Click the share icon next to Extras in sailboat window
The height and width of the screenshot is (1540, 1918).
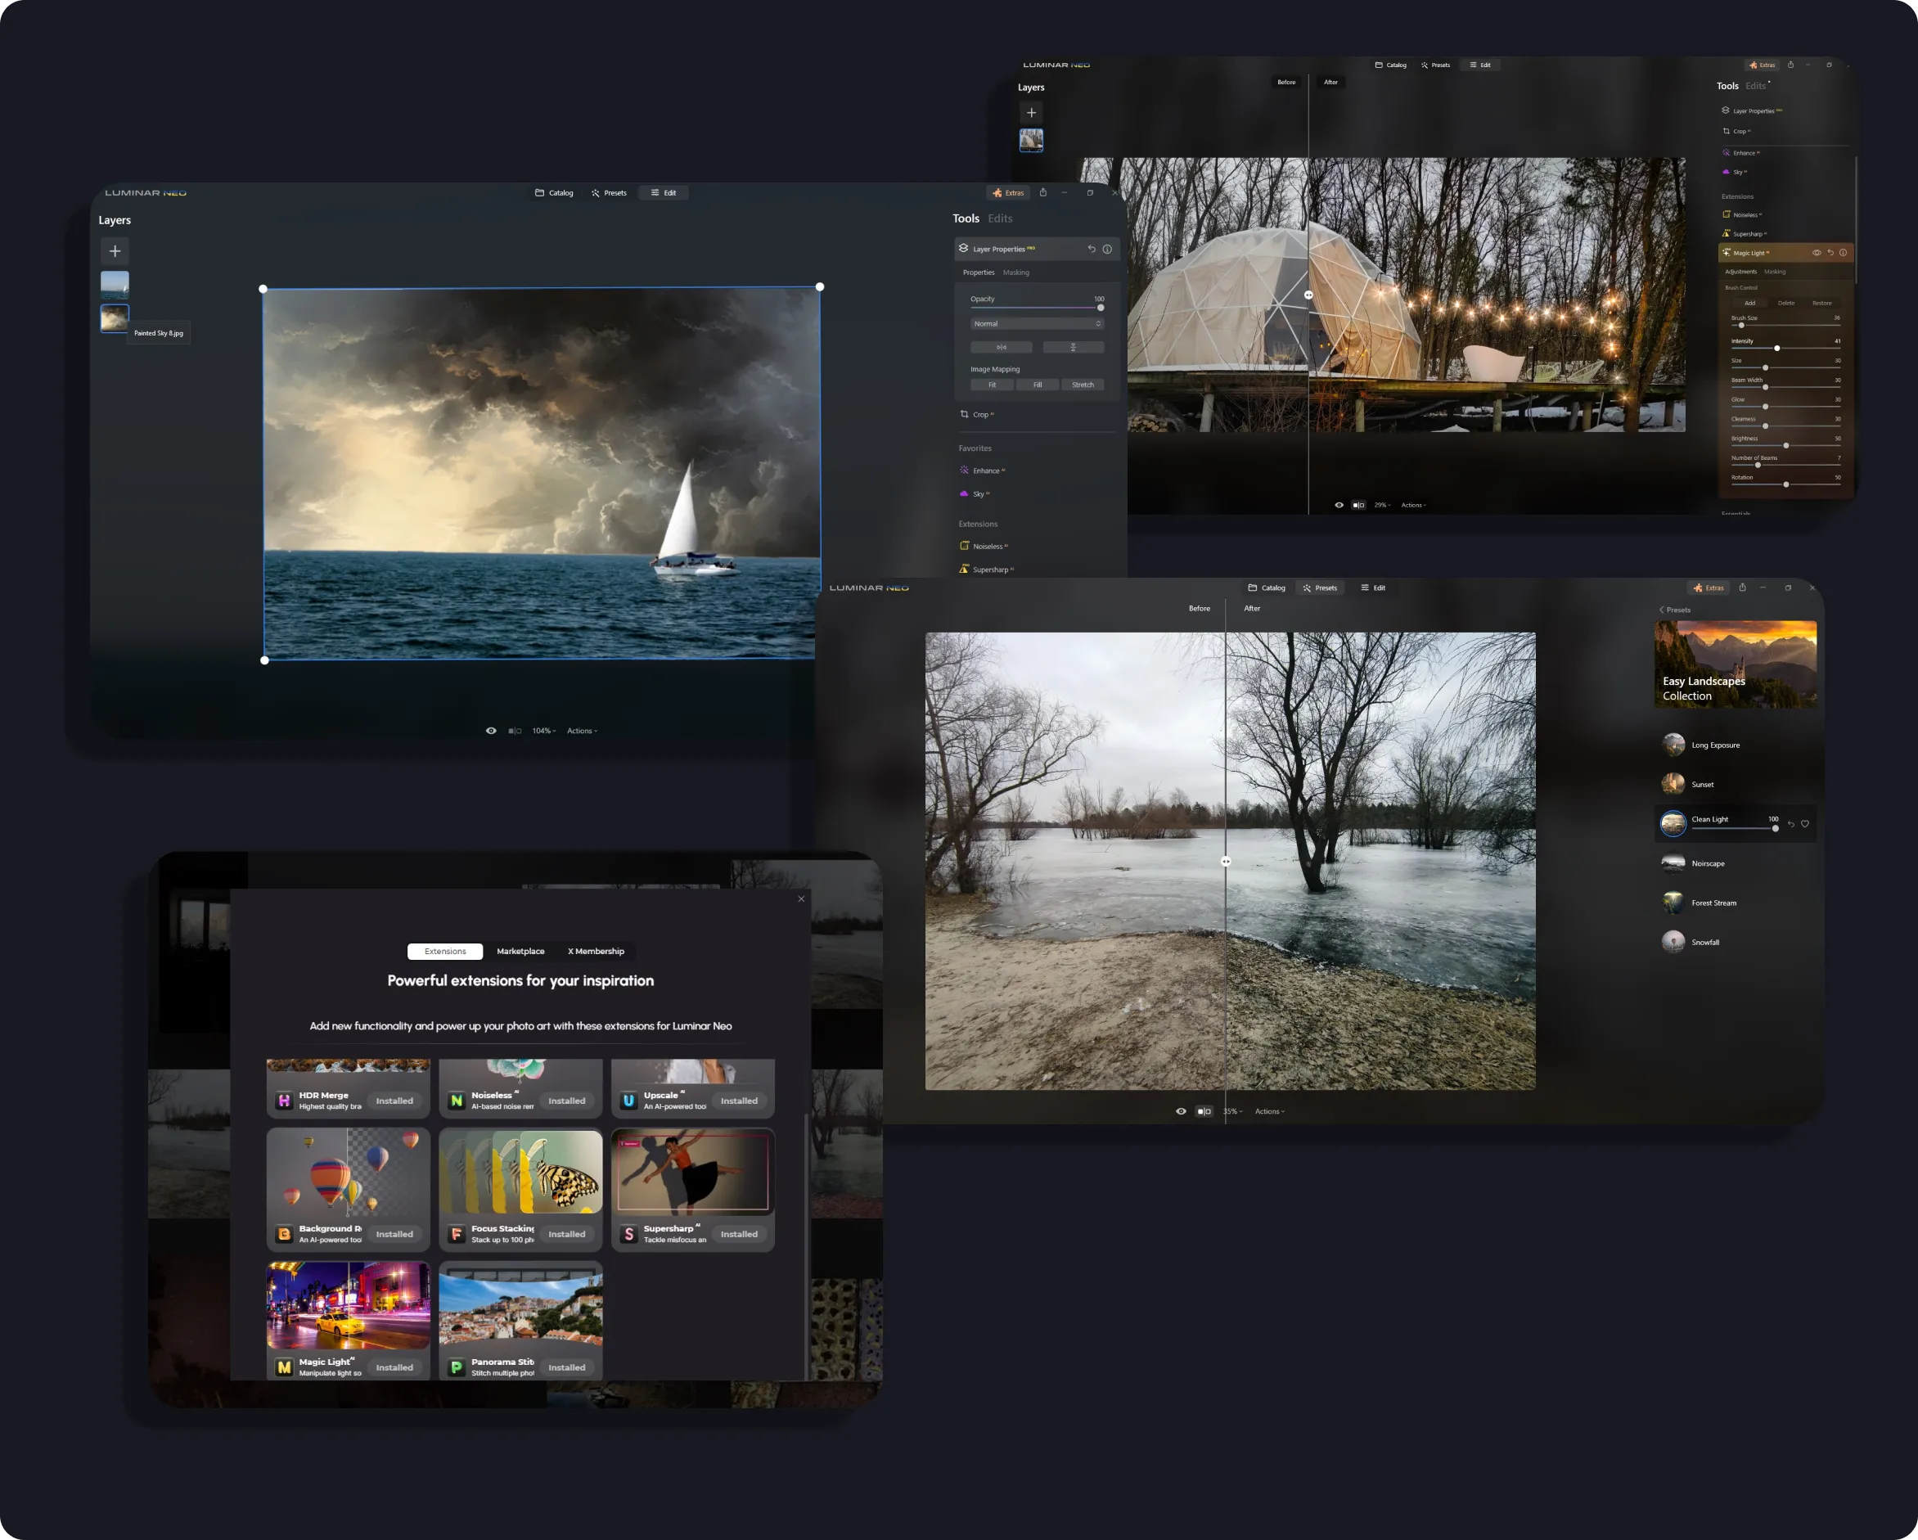point(1043,192)
